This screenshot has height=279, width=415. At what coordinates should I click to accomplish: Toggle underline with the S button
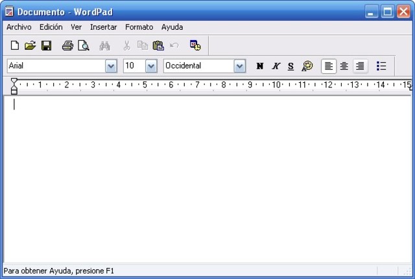pos(291,66)
